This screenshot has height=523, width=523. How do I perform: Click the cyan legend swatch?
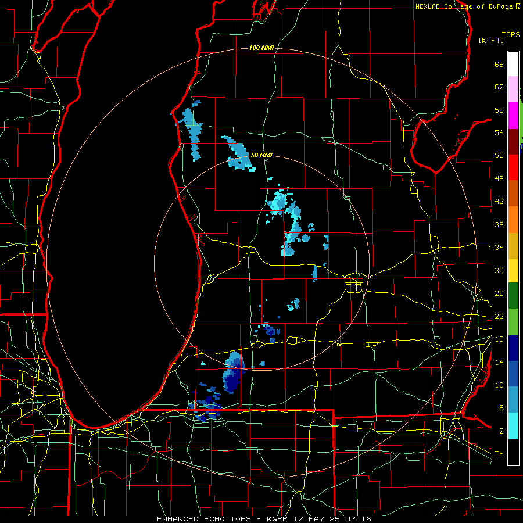click(513, 426)
